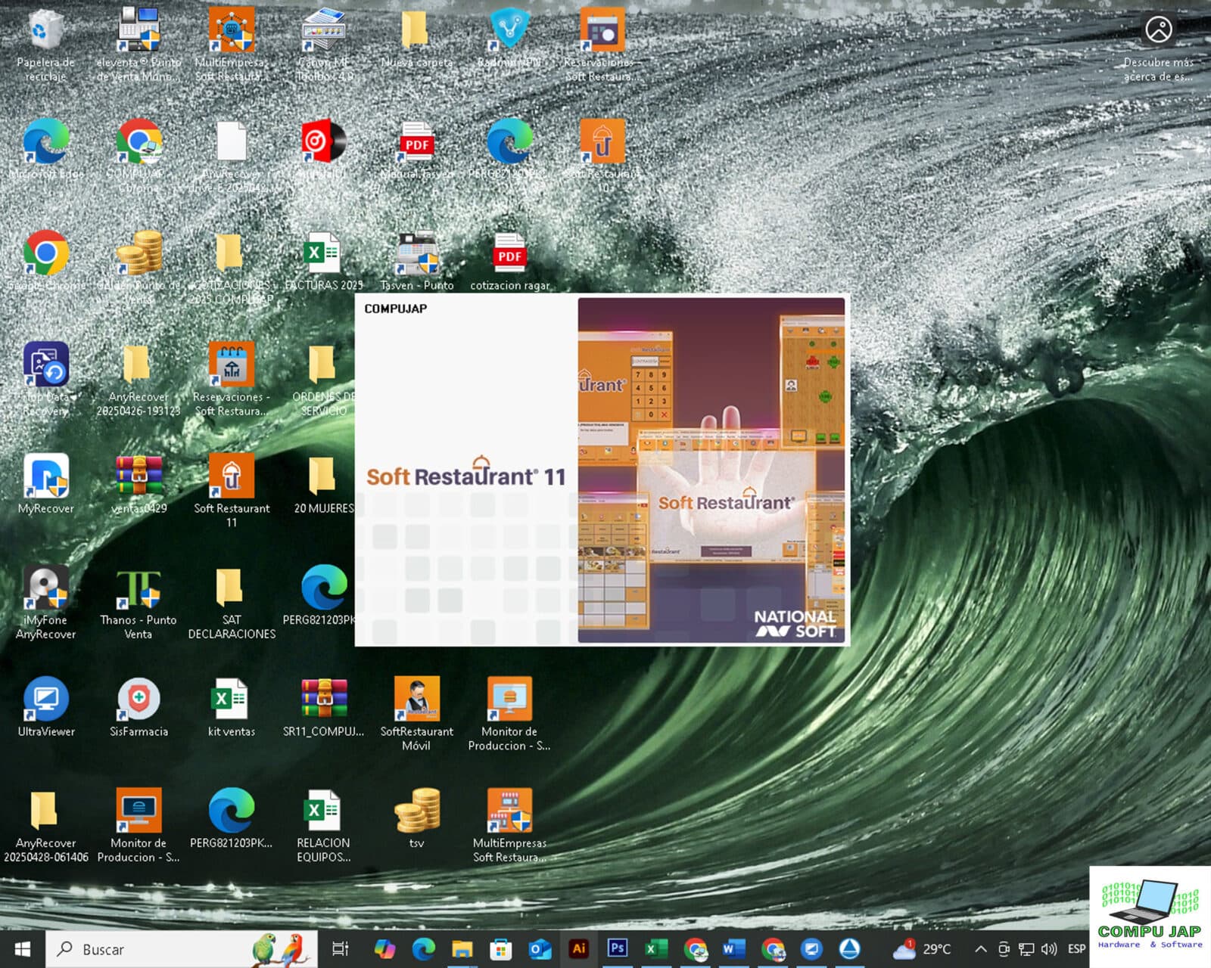Open the network status tray icon
The image size is (1211, 968).
coord(1026,949)
